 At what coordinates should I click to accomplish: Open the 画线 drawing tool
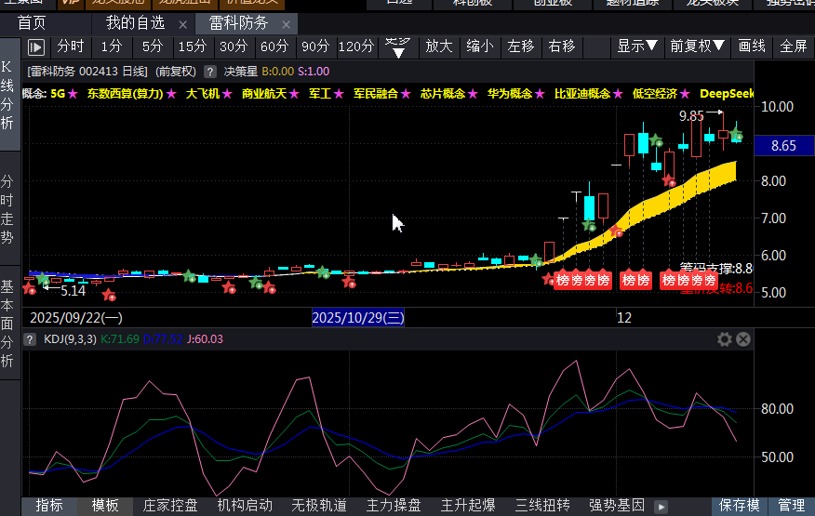tap(752, 46)
